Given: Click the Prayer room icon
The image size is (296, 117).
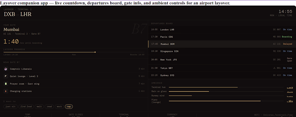Looking at the screenshot, I should pyautogui.click(x=6, y=84).
